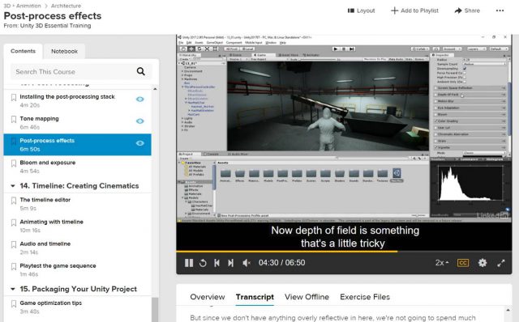Click transcript panel scroll up arrow
The width and height of the screenshot is (519, 322).
[508, 310]
